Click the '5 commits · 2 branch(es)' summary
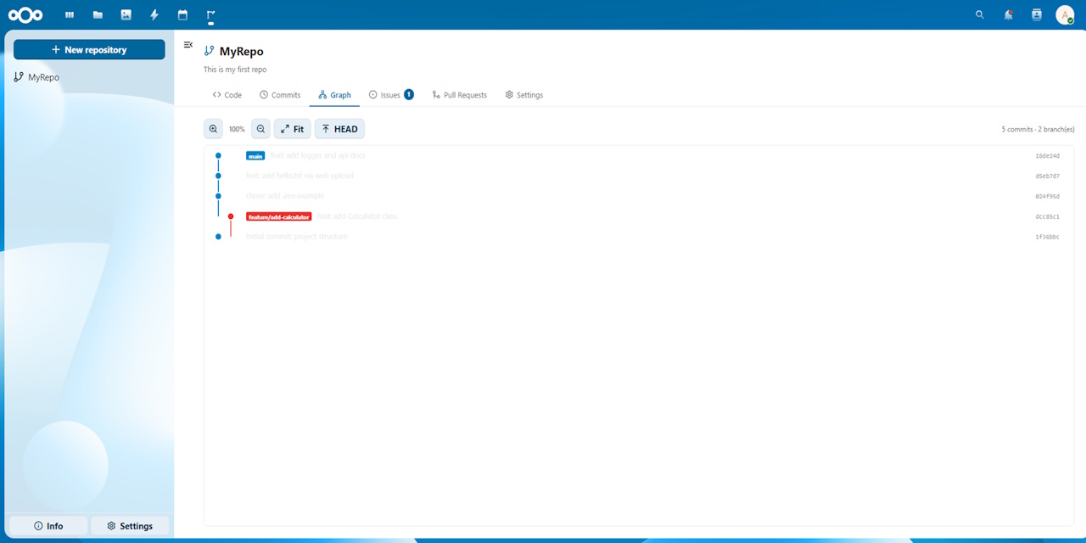The image size is (1086, 543). (x=1038, y=130)
